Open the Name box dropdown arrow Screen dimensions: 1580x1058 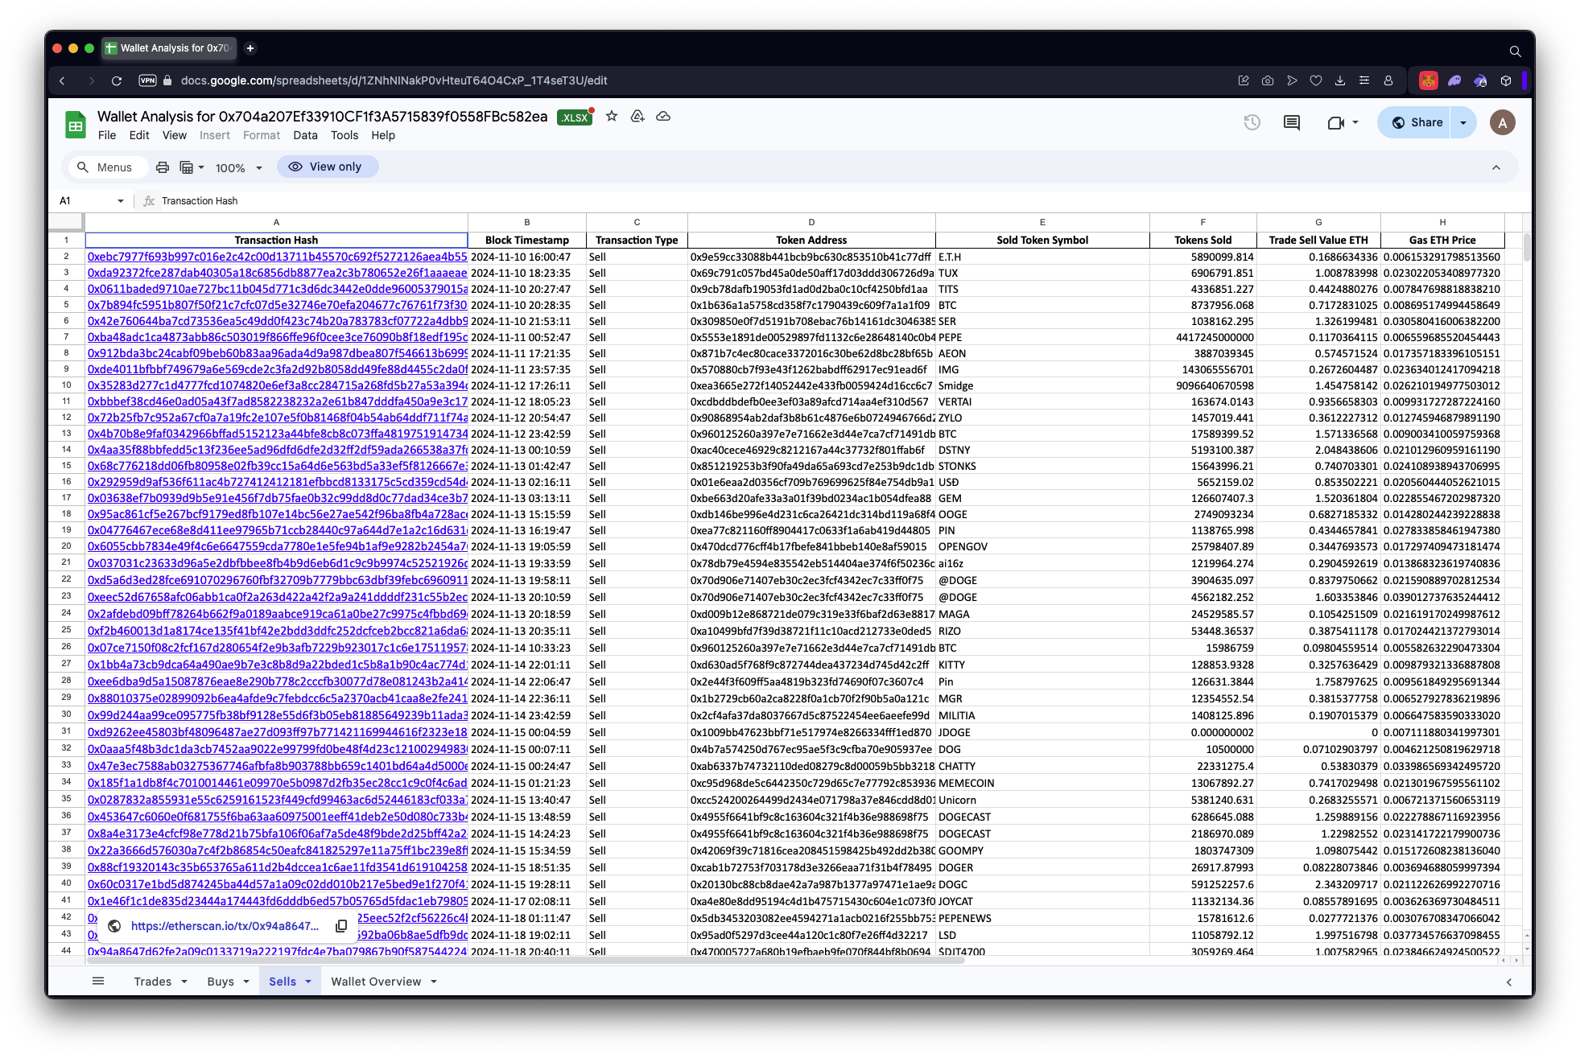(121, 201)
